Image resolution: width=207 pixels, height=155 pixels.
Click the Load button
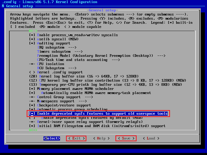[151, 138]
